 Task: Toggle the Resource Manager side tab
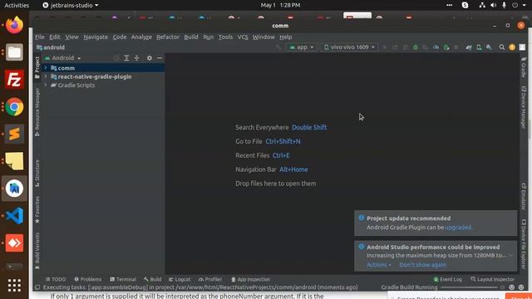pos(37,112)
